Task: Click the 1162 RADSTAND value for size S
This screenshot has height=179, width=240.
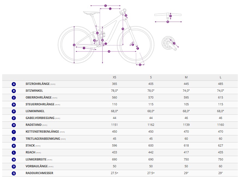Action: pyautogui.click(x=151, y=125)
